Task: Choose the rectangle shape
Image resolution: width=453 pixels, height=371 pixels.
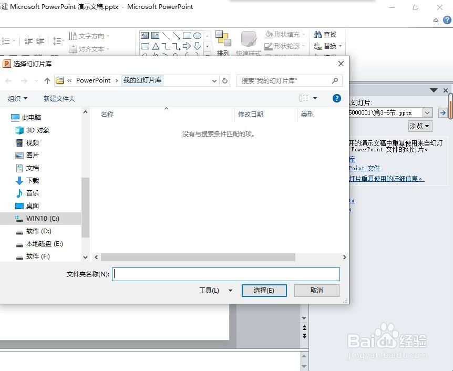Action: click(187, 36)
